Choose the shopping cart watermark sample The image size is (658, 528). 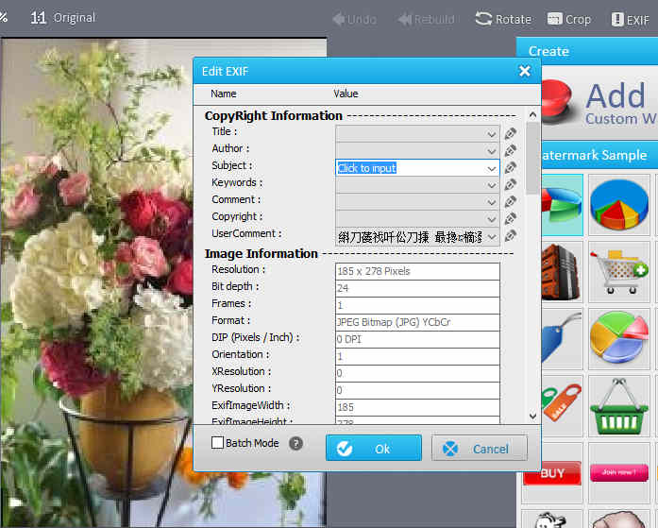click(x=619, y=272)
